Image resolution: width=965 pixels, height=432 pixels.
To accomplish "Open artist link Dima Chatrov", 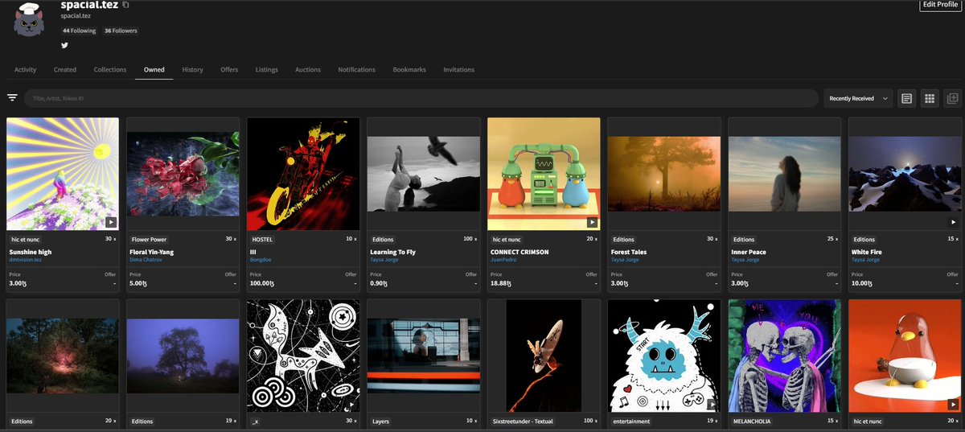I will click(147, 260).
